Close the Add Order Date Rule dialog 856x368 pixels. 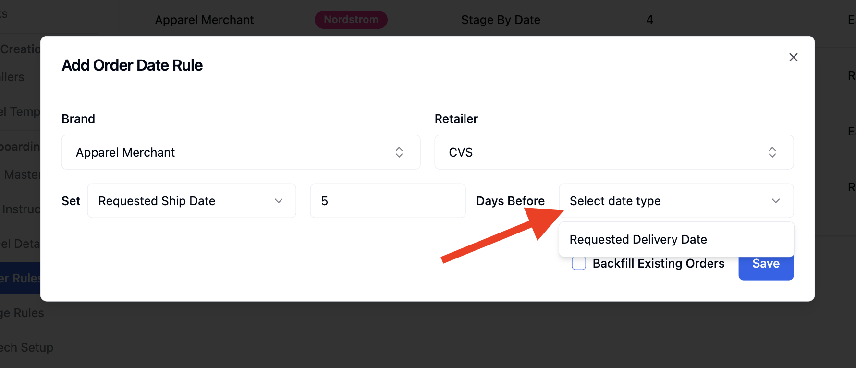click(x=793, y=57)
